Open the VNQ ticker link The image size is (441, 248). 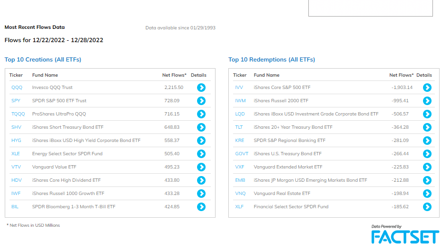(x=240, y=193)
